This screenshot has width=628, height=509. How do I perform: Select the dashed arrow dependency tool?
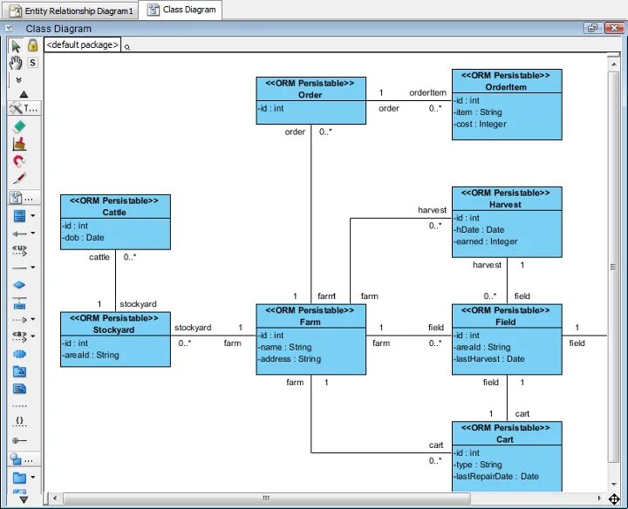tap(19, 320)
